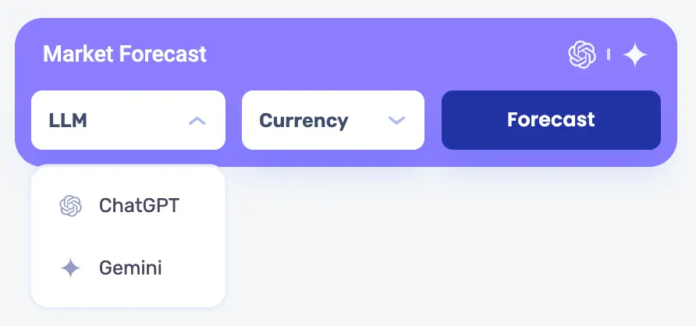Expand the Currency dropdown with its down chevron
The width and height of the screenshot is (696, 326).
(x=397, y=121)
